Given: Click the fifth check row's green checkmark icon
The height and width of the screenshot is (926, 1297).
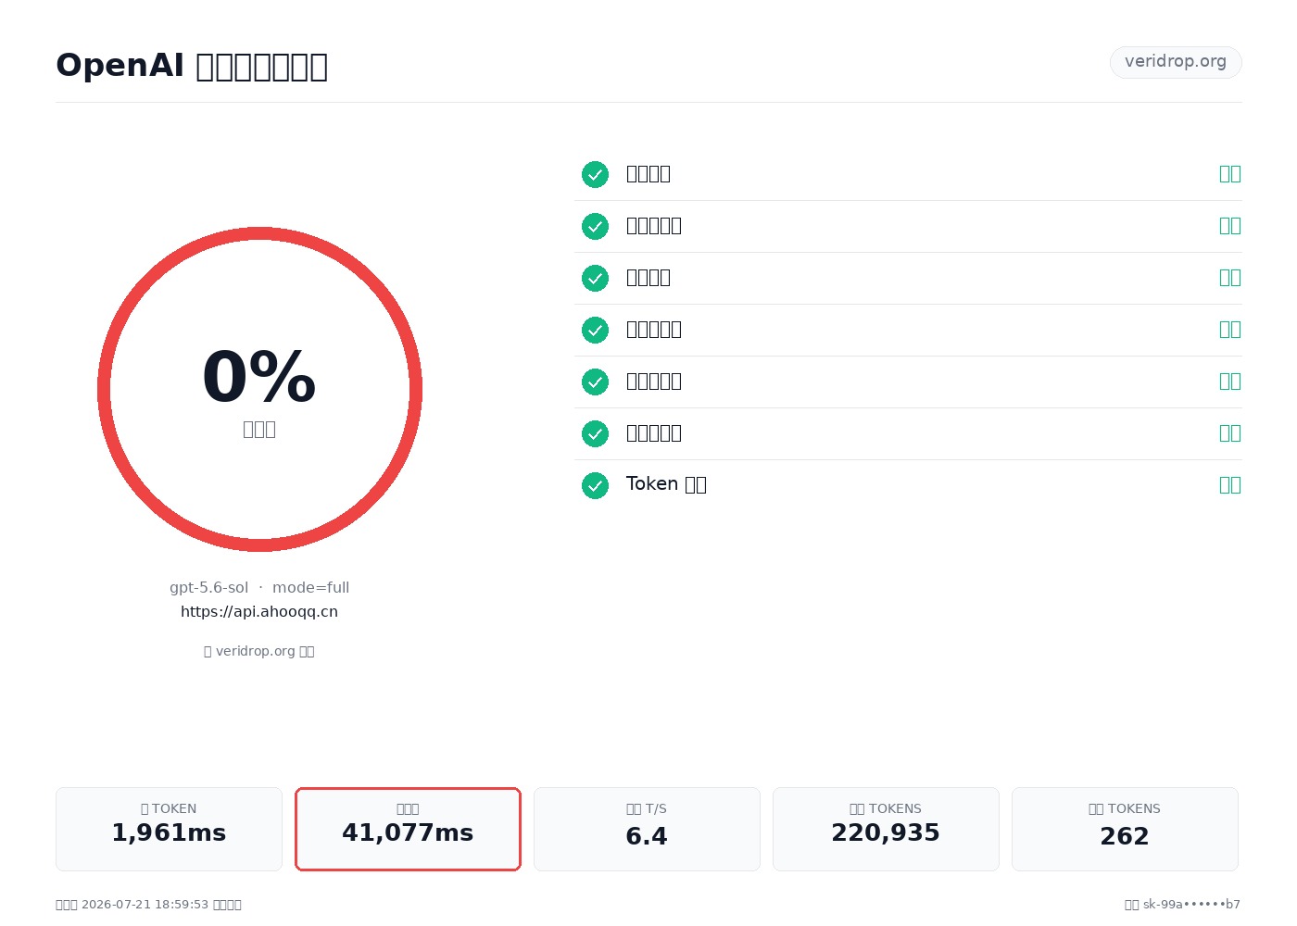Looking at the screenshot, I should (595, 382).
